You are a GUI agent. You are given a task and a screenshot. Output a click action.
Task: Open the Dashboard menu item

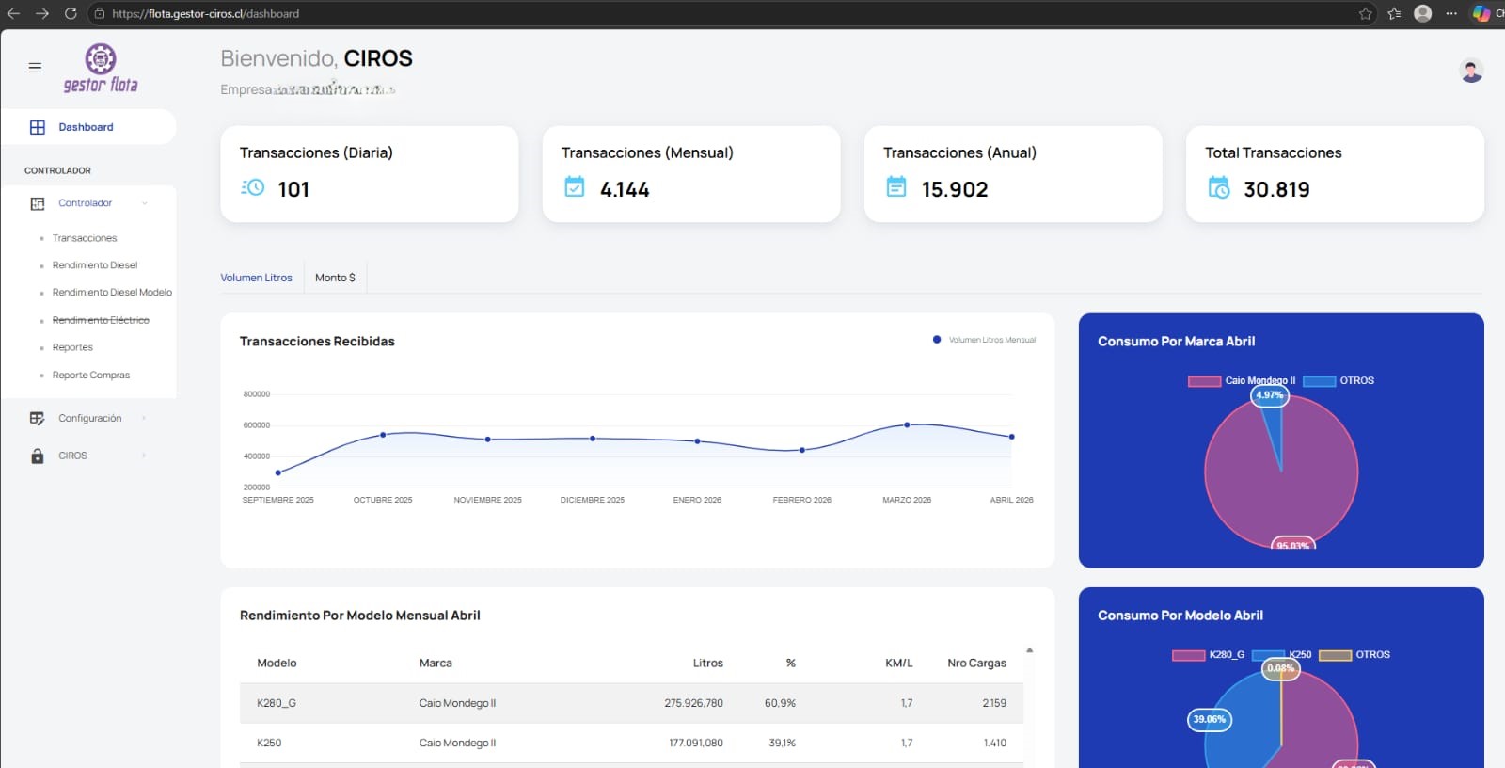pyautogui.click(x=88, y=127)
